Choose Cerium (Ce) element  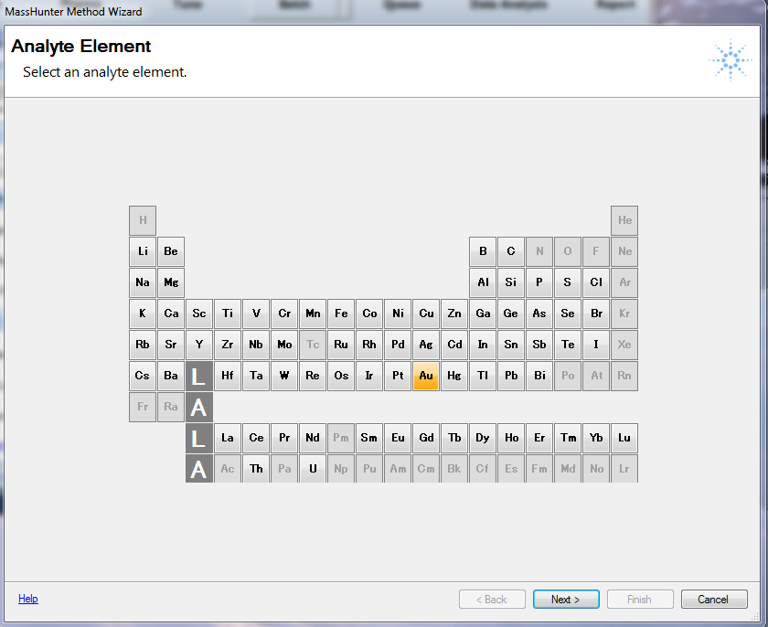pyautogui.click(x=256, y=438)
